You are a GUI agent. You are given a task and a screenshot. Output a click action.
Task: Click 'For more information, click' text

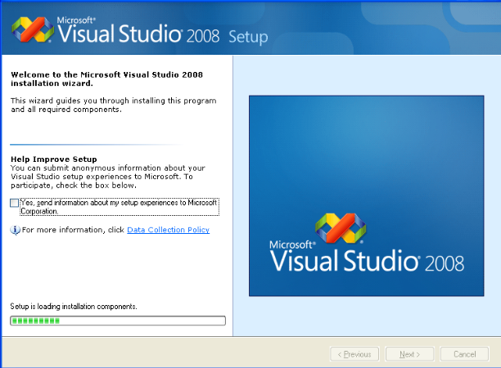coord(73,230)
